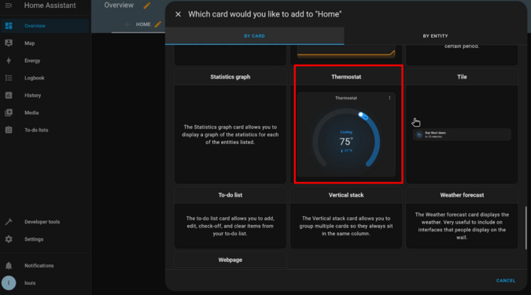Open the Media player icon
531x295 pixels.
9,112
